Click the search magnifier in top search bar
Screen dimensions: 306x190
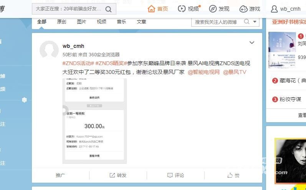pyautogui.click(x=109, y=9)
